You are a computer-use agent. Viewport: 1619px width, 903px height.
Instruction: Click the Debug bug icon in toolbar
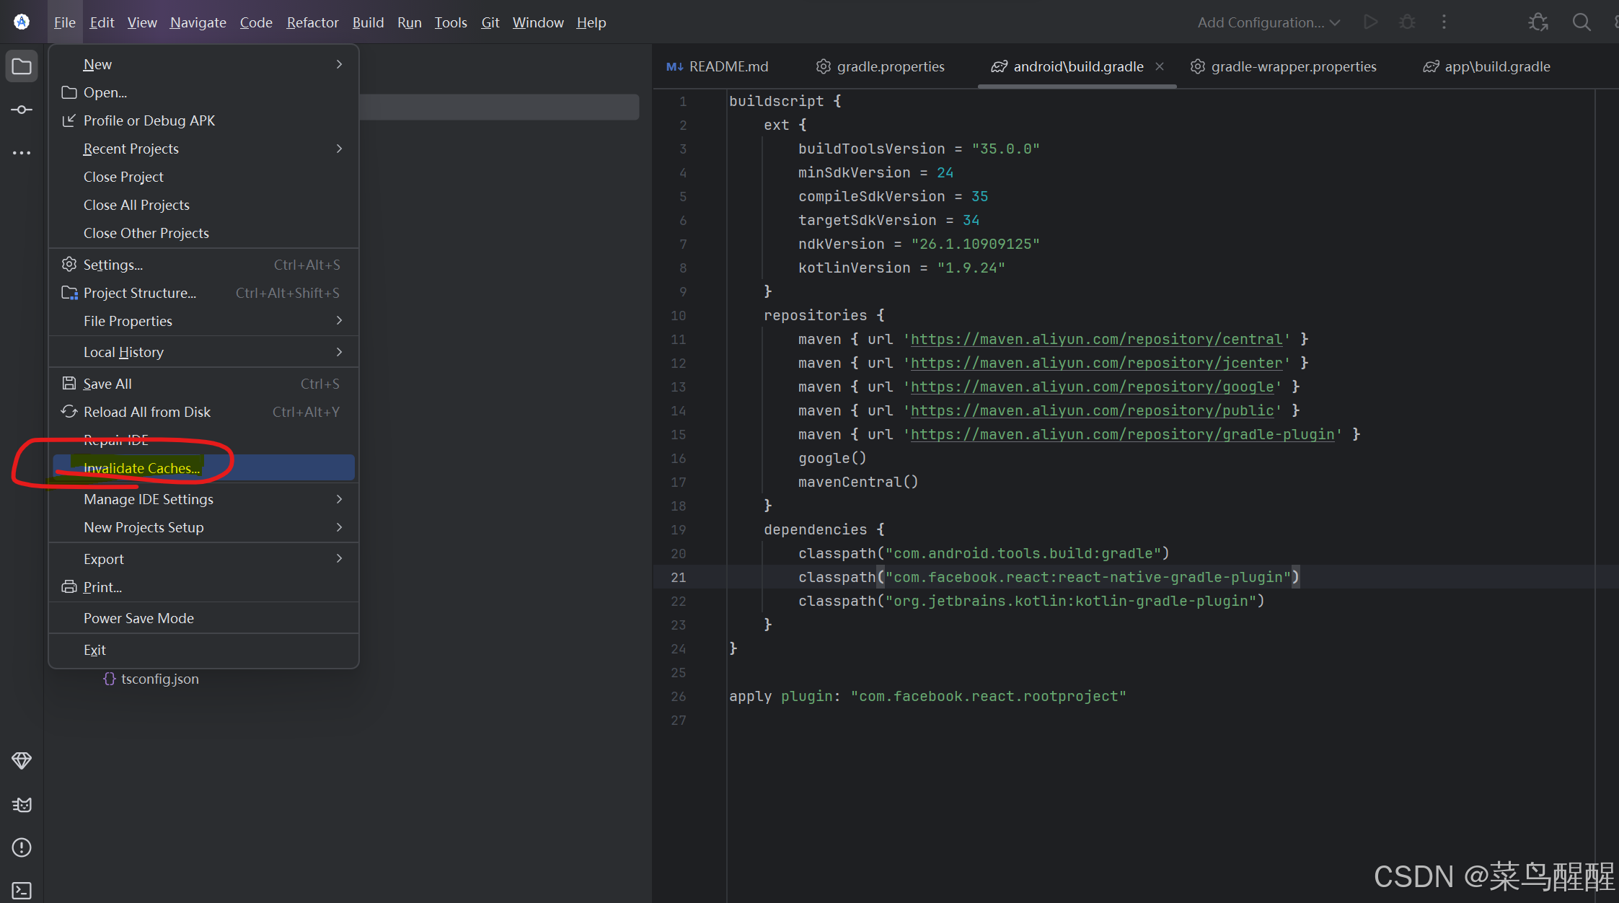pyautogui.click(x=1407, y=22)
